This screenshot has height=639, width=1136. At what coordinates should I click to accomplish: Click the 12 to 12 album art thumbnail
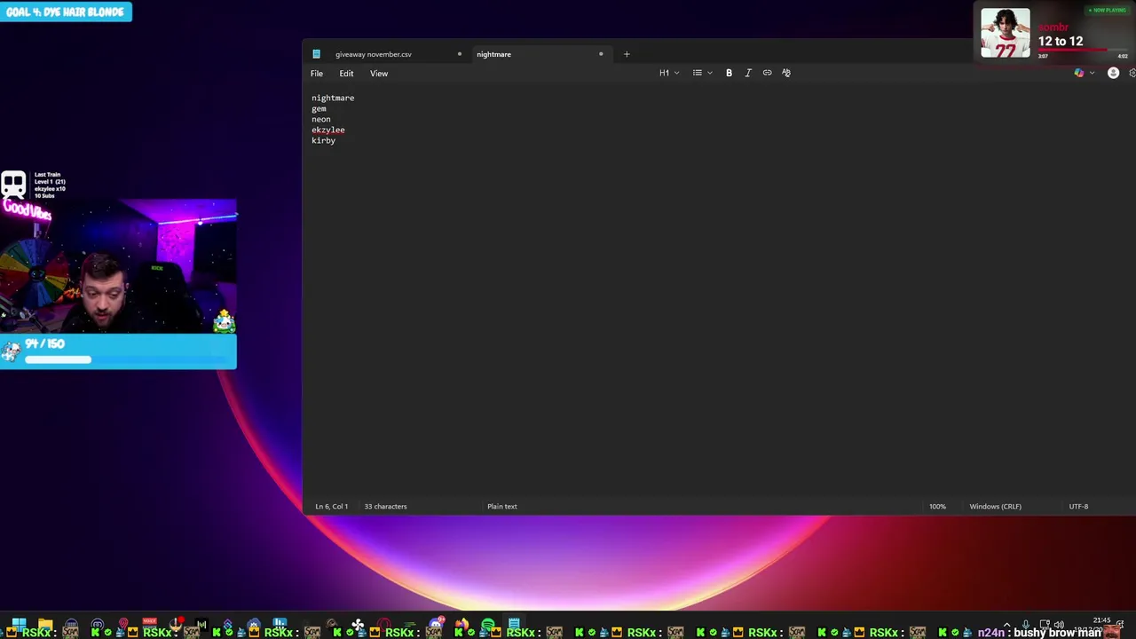click(1006, 33)
